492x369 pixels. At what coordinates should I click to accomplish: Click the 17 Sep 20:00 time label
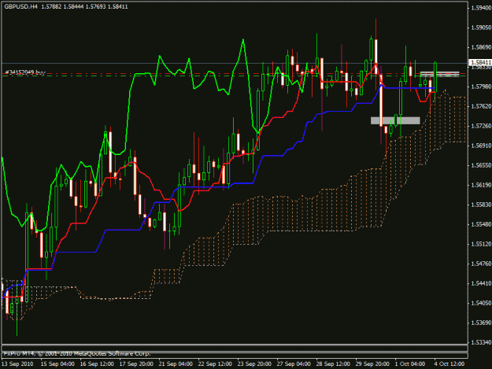[136, 364]
